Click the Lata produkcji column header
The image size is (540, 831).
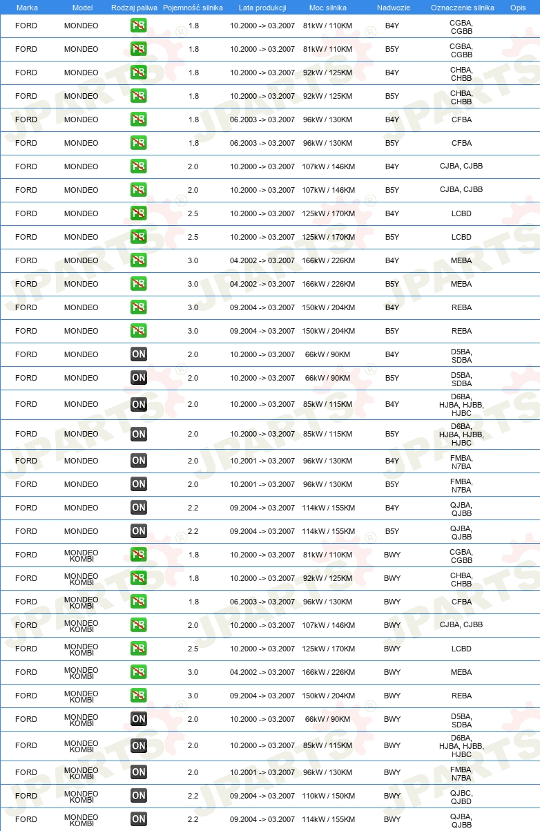tap(262, 8)
